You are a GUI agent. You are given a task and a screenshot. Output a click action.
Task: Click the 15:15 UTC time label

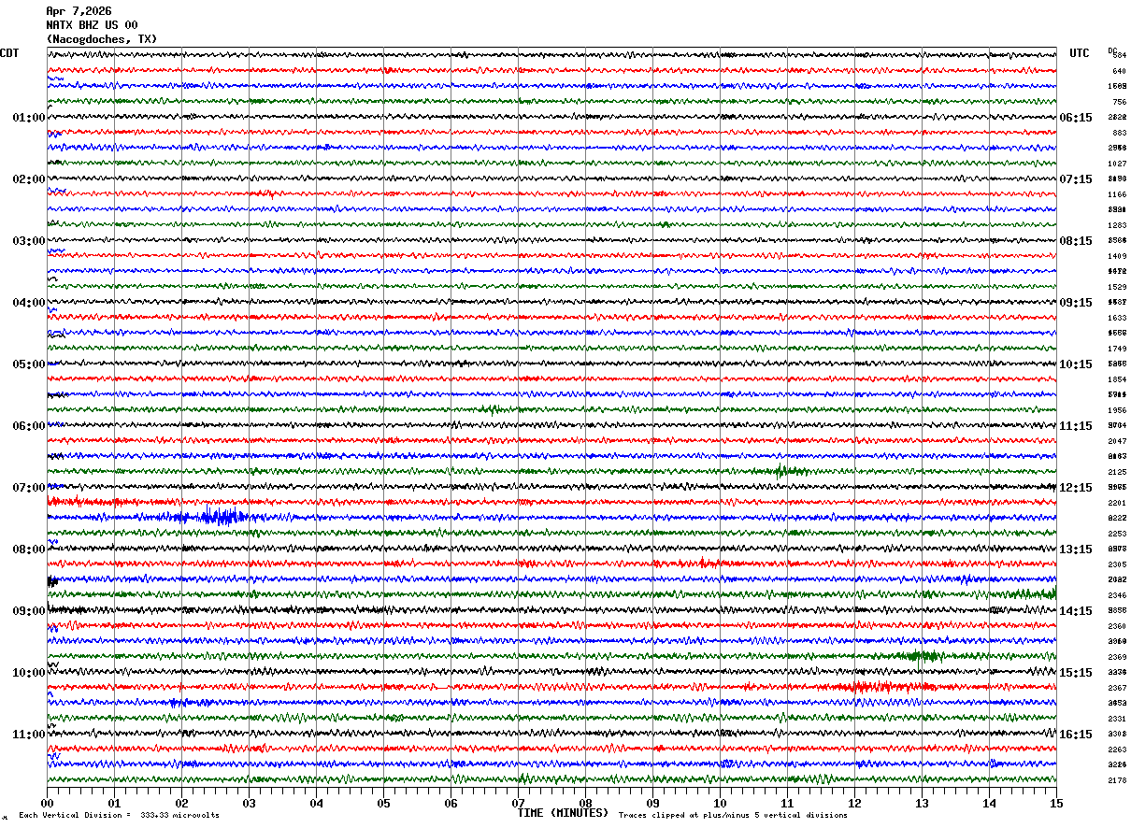(1076, 673)
